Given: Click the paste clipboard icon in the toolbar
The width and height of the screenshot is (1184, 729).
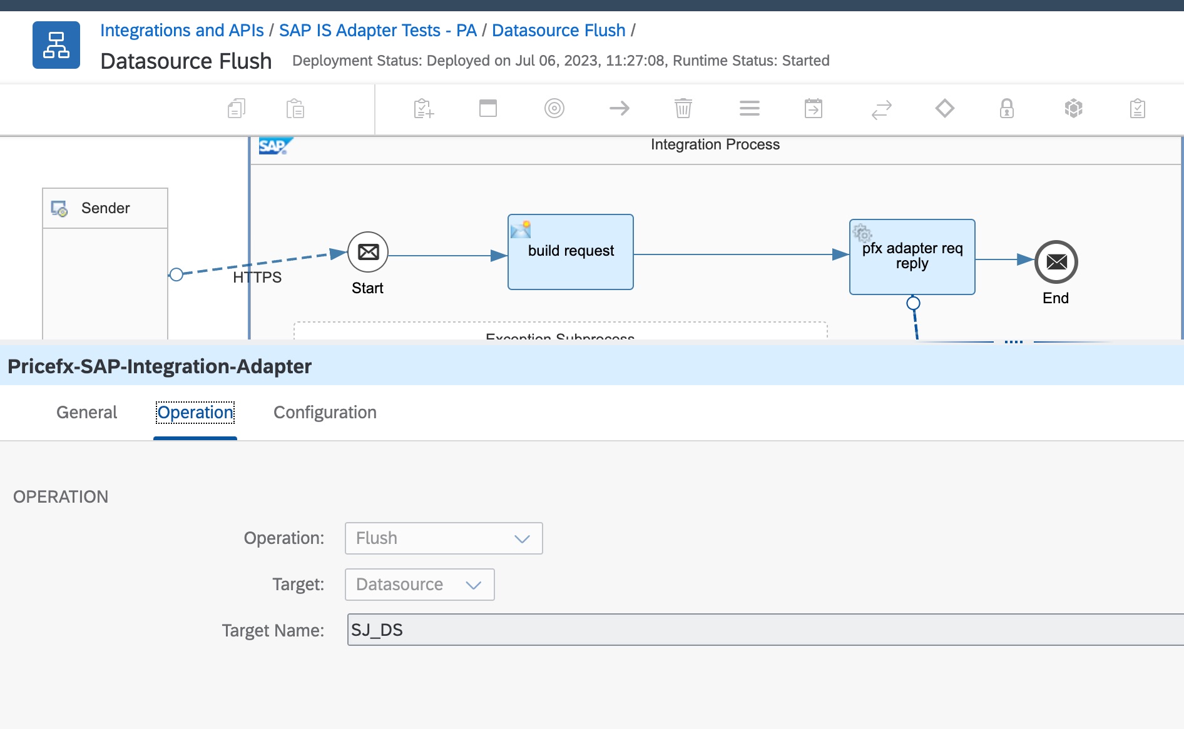Looking at the screenshot, I should click(295, 109).
